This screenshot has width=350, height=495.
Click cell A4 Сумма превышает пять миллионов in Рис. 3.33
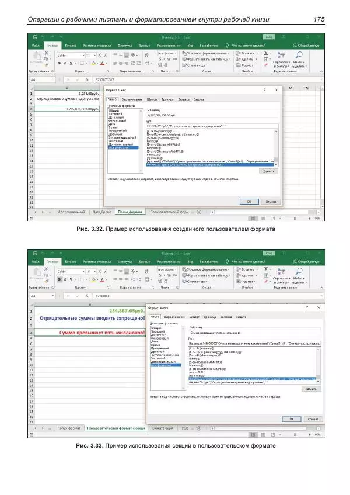coord(89,333)
